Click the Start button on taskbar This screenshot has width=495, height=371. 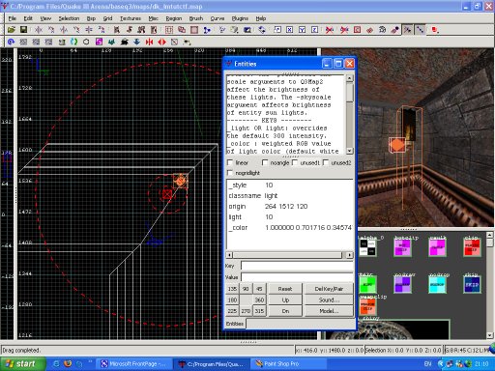[x=22, y=364]
